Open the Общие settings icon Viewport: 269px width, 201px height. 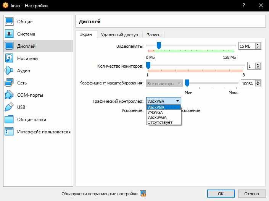click(9, 21)
